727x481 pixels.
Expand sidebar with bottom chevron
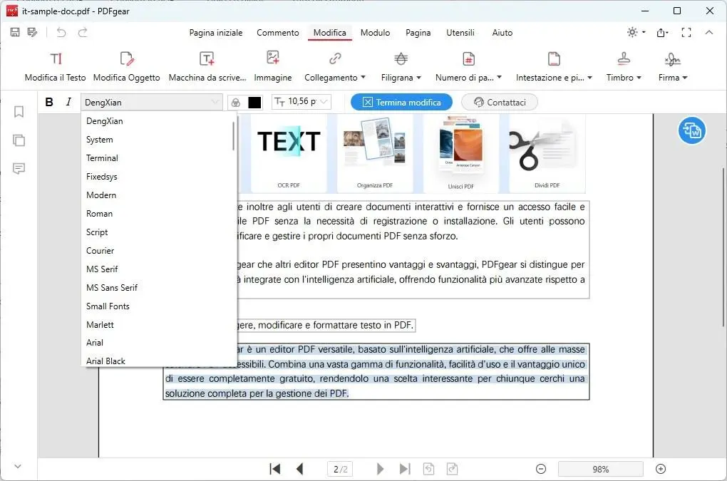pyautogui.click(x=18, y=467)
